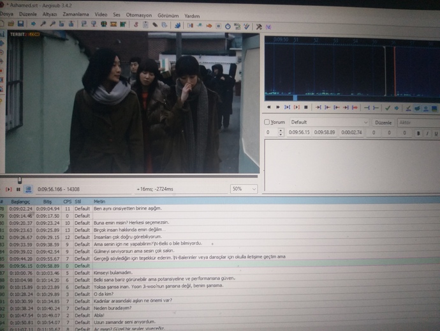Play audio selection button

(287, 107)
